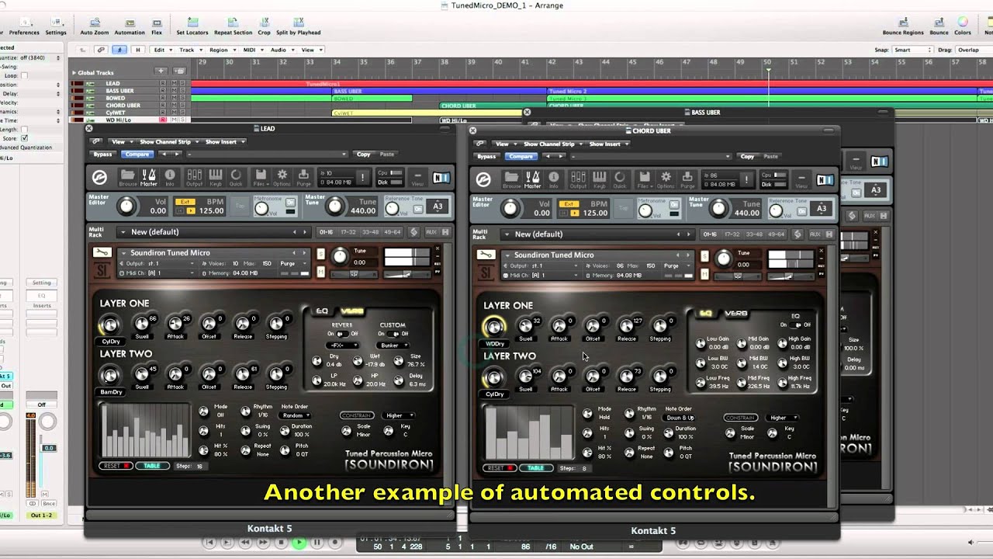Click RESET in CHORD UBER sequencer
The image size is (993, 559).
pyautogui.click(x=500, y=468)
